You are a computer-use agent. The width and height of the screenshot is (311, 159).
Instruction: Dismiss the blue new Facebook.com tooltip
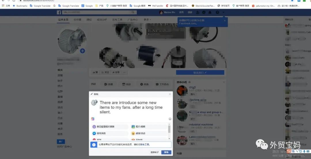click(x=225, y=20)
